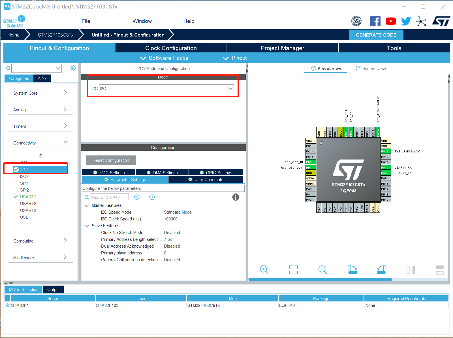Enable Slave Features expansion arrow
Viewport: 453px width, 338px height.
[x=87, y=226]
